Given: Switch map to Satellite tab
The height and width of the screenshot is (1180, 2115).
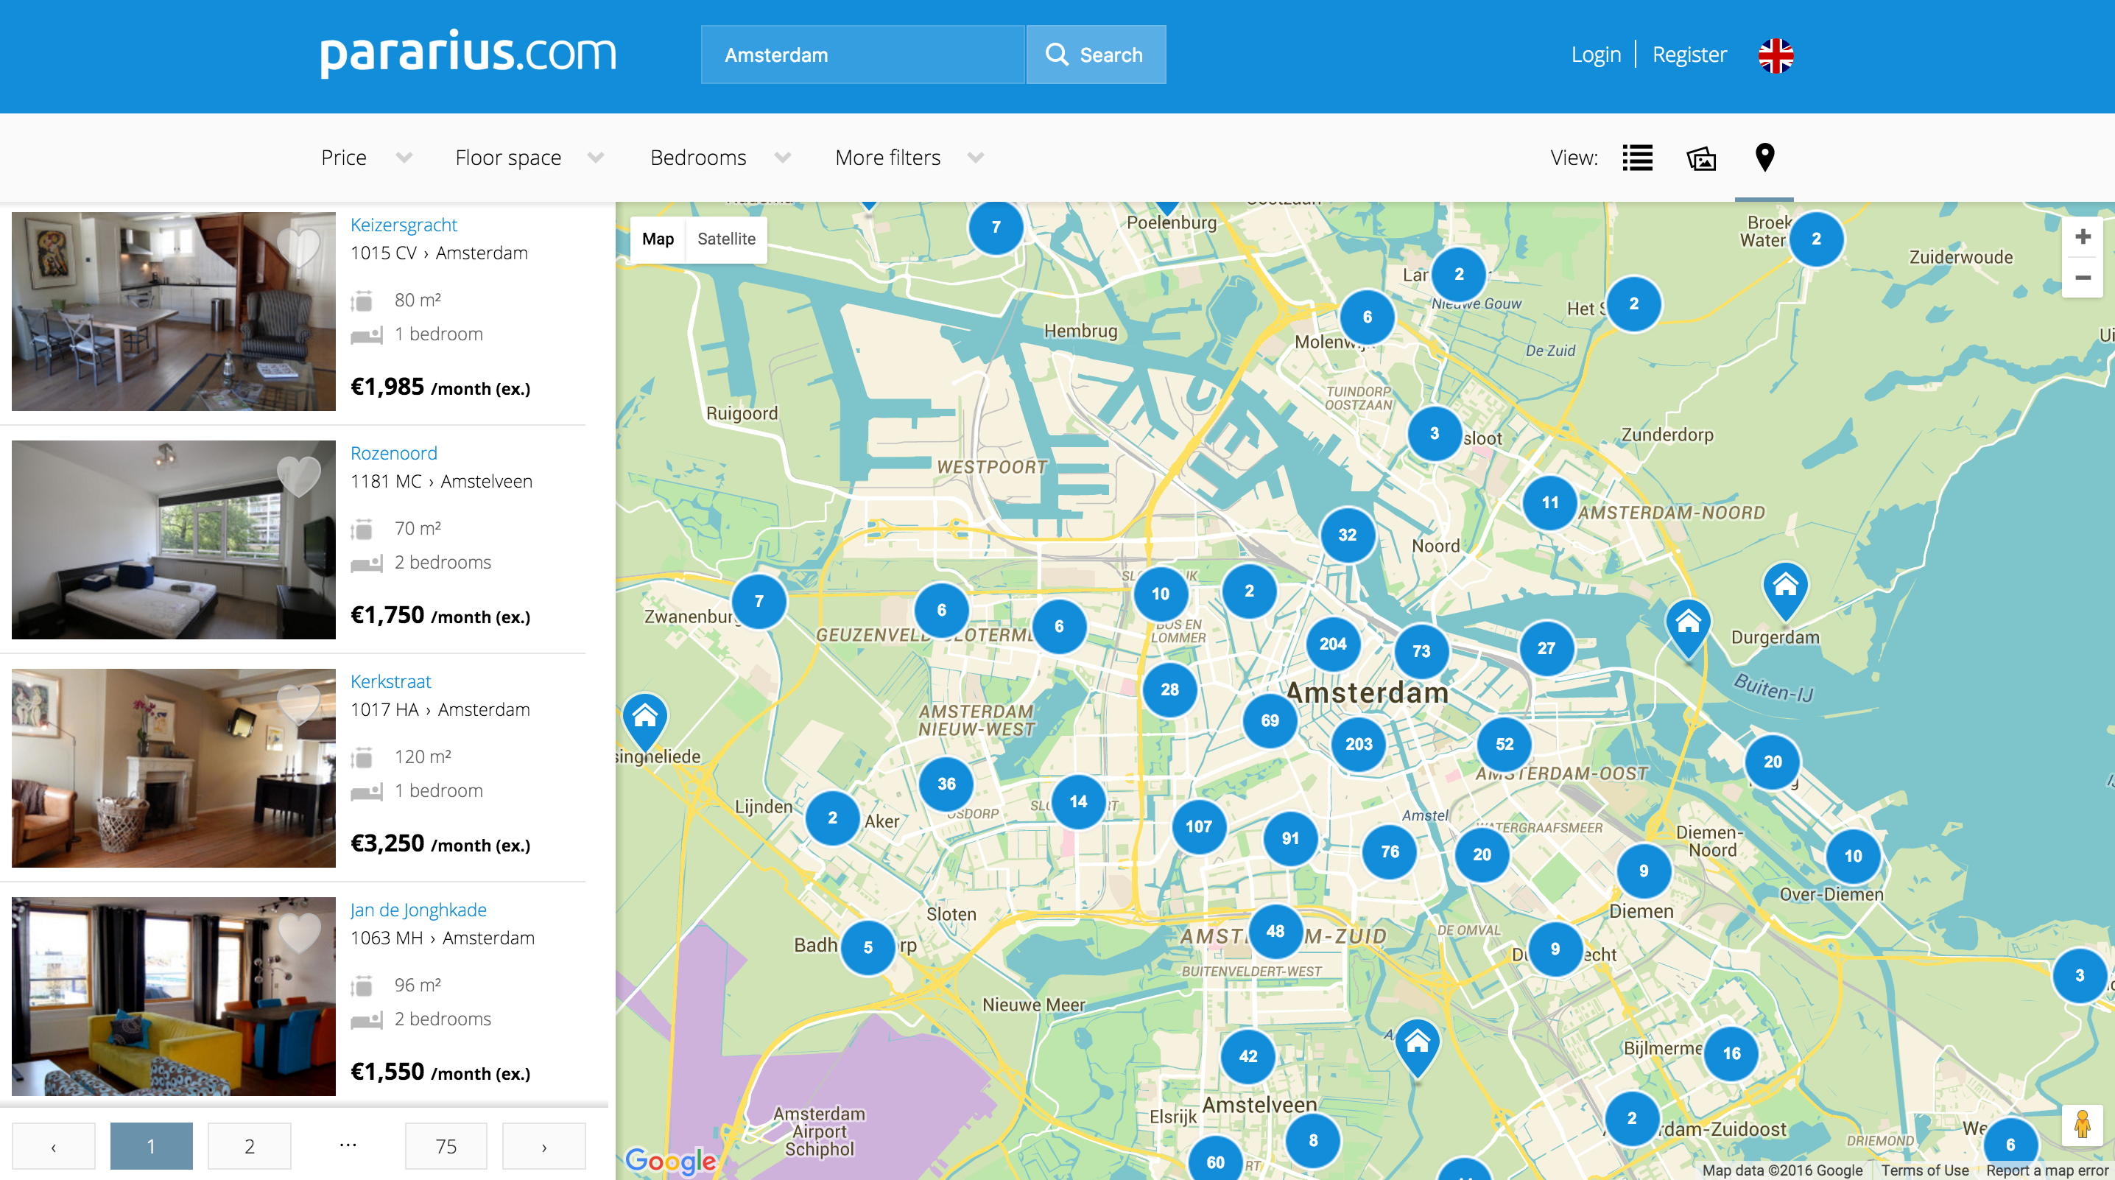Looking at the screenshot, I should point(726,239).
